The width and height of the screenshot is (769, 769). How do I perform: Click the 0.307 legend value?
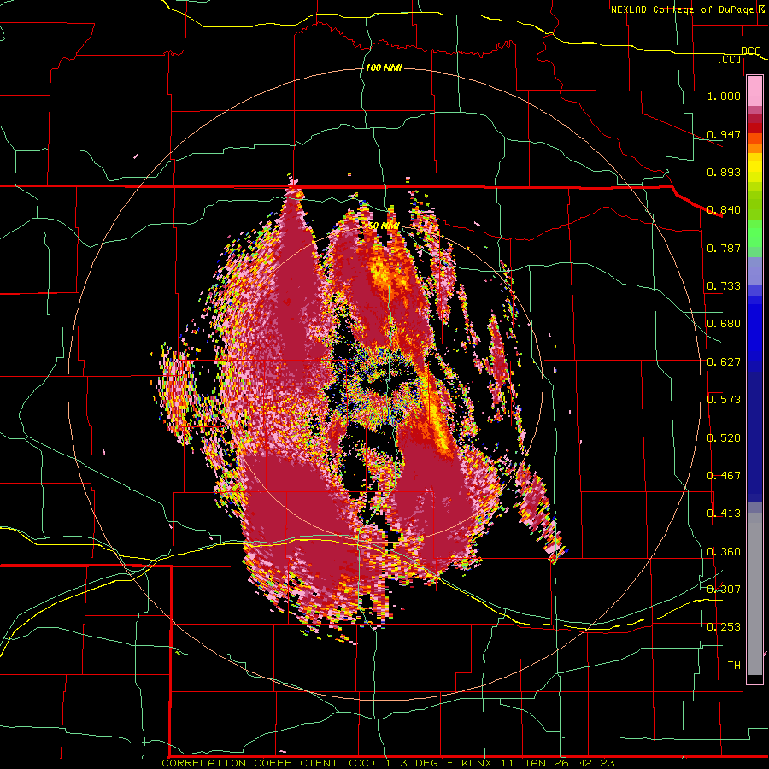coord(724,589)
